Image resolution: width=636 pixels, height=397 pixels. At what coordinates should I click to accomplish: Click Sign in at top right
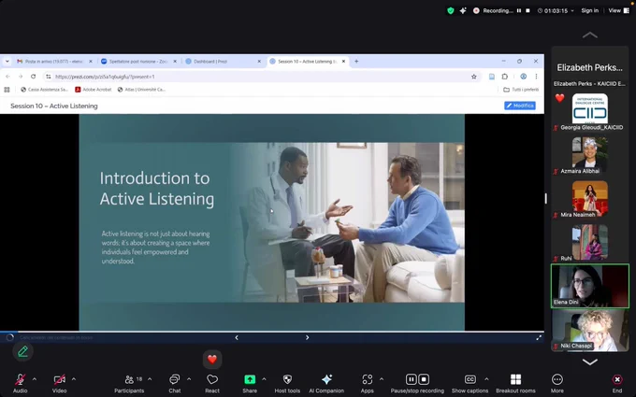pyautogui.click(x=590, y=10)
